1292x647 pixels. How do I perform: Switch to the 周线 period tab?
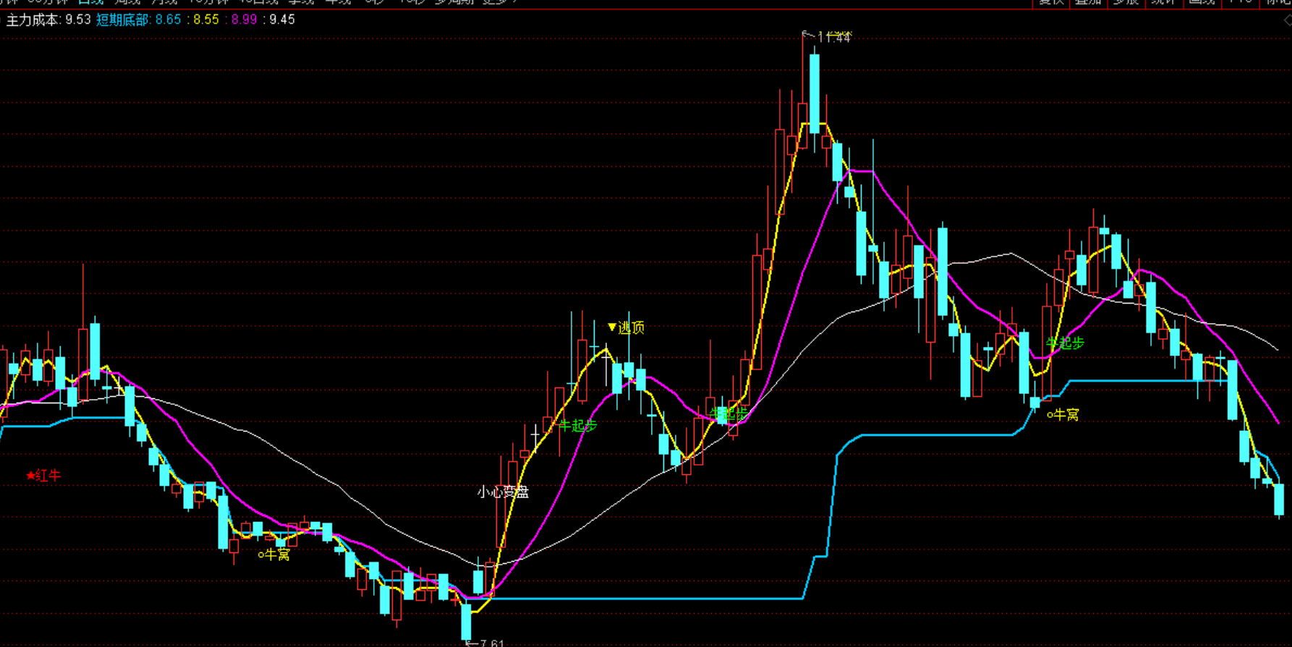tap(128, 2)
